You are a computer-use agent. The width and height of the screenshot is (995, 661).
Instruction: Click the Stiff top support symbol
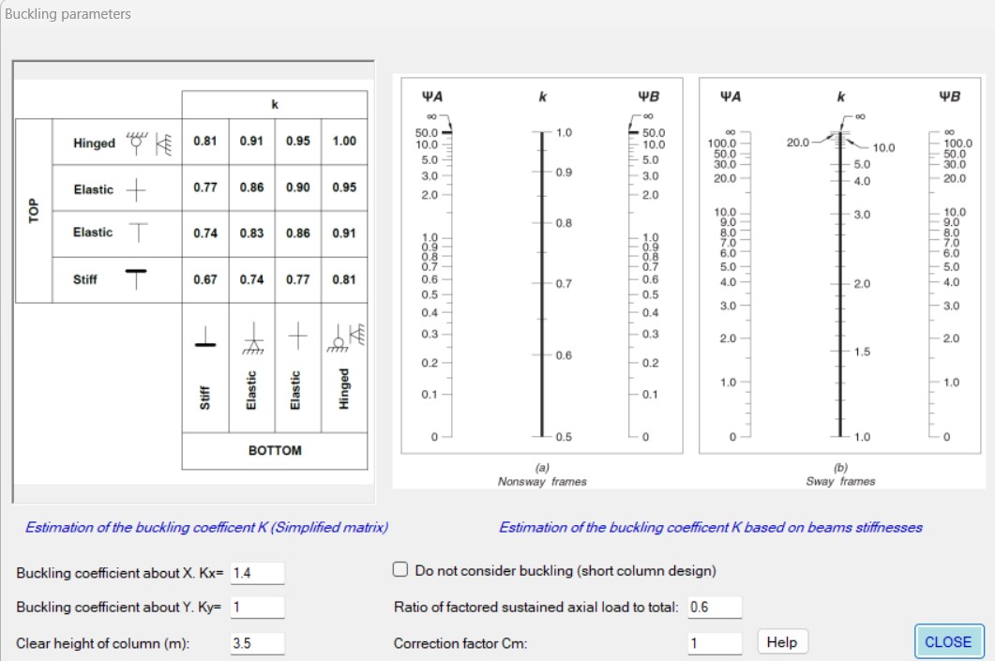[x=136, y=279]
